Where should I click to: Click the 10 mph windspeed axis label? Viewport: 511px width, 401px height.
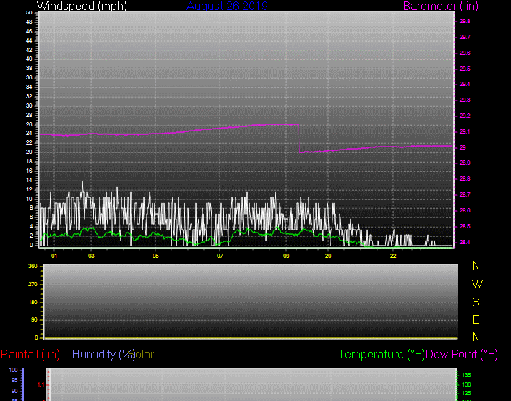click(29, 199)
